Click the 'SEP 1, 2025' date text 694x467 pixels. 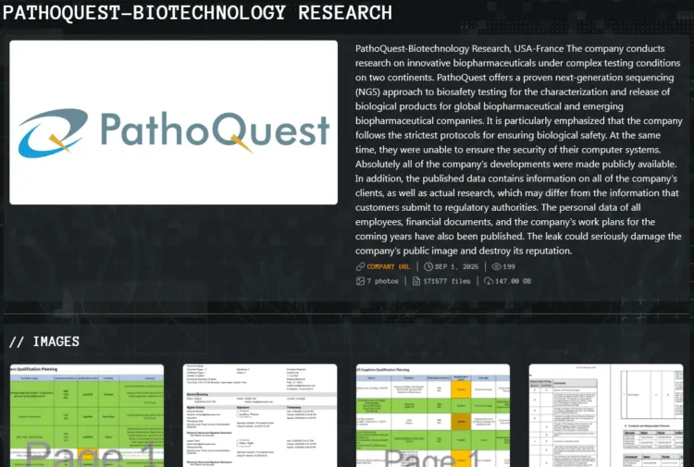[x=456, y=266]
